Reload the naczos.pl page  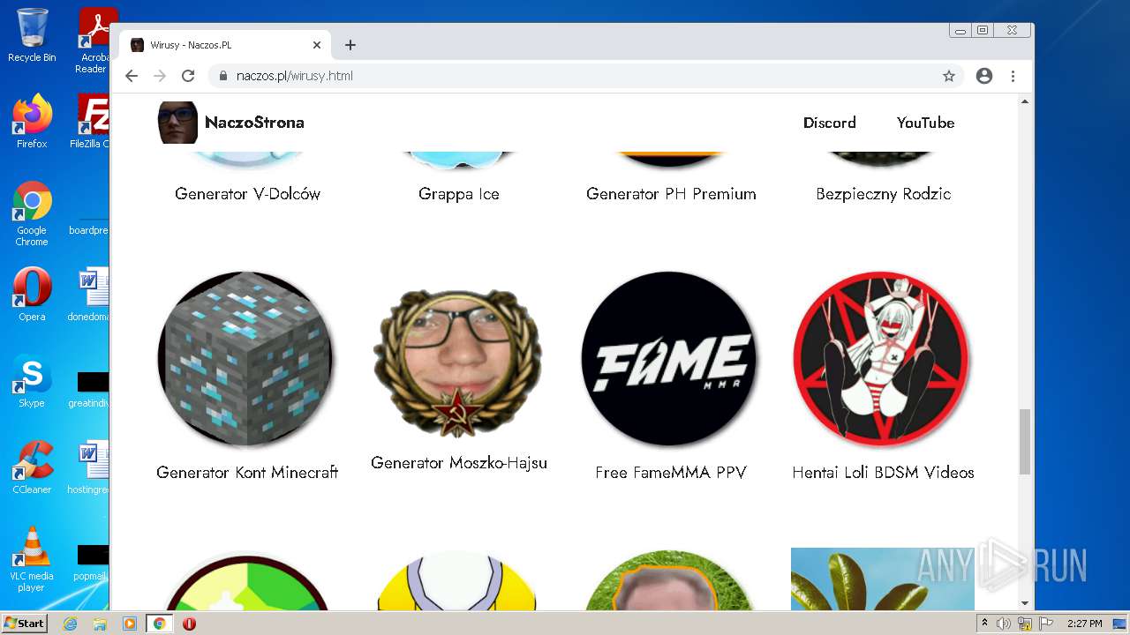[x=188, y=76]
